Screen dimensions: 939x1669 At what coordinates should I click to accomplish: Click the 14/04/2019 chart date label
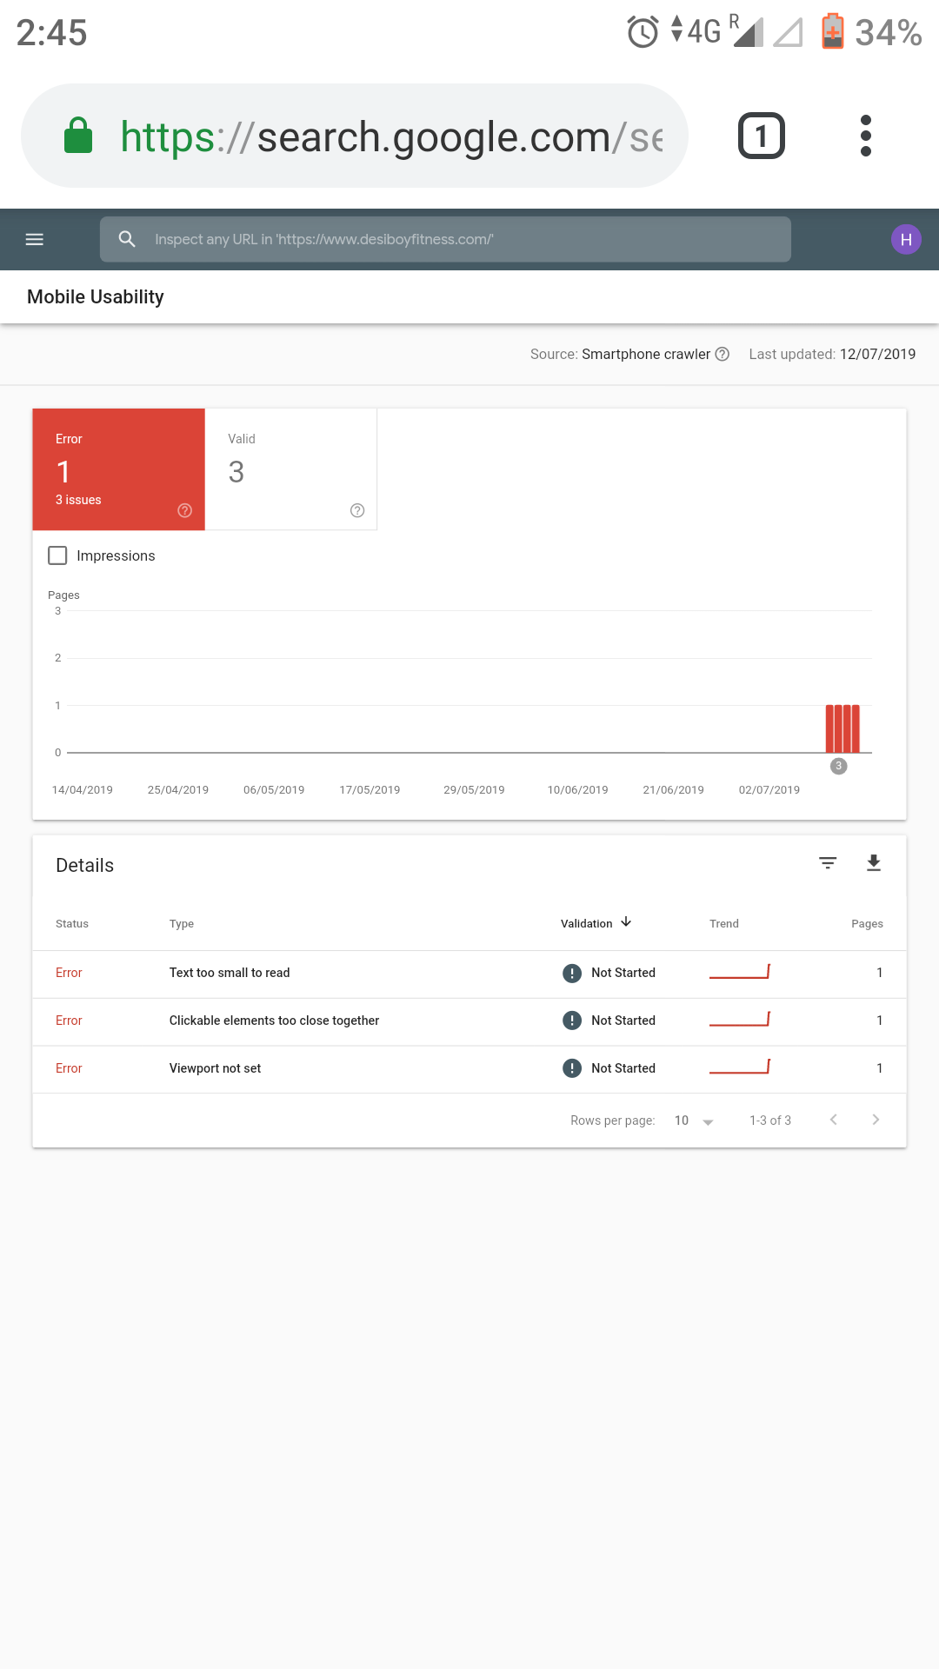[x=83, y=790]
